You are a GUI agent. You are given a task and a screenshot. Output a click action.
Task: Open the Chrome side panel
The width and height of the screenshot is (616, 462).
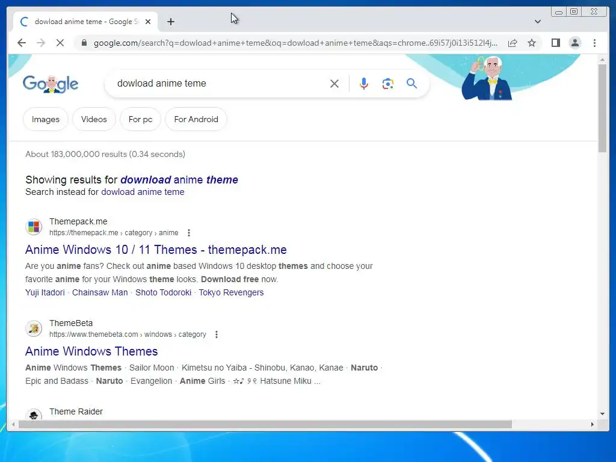tap(555, 43)
